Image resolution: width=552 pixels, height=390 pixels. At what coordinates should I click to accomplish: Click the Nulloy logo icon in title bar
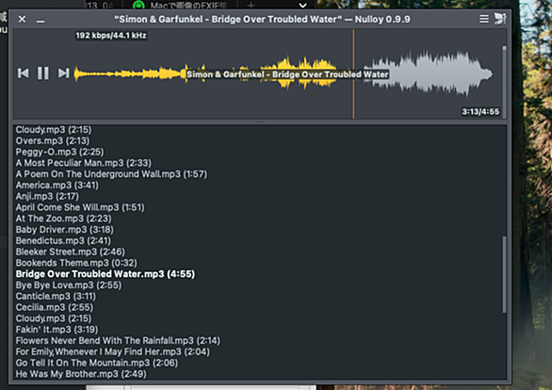pos(500,19)
